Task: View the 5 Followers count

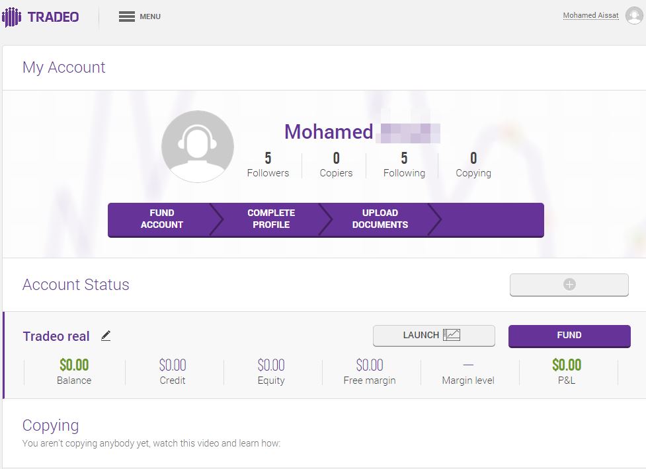Action: click(x=268, y=164)
